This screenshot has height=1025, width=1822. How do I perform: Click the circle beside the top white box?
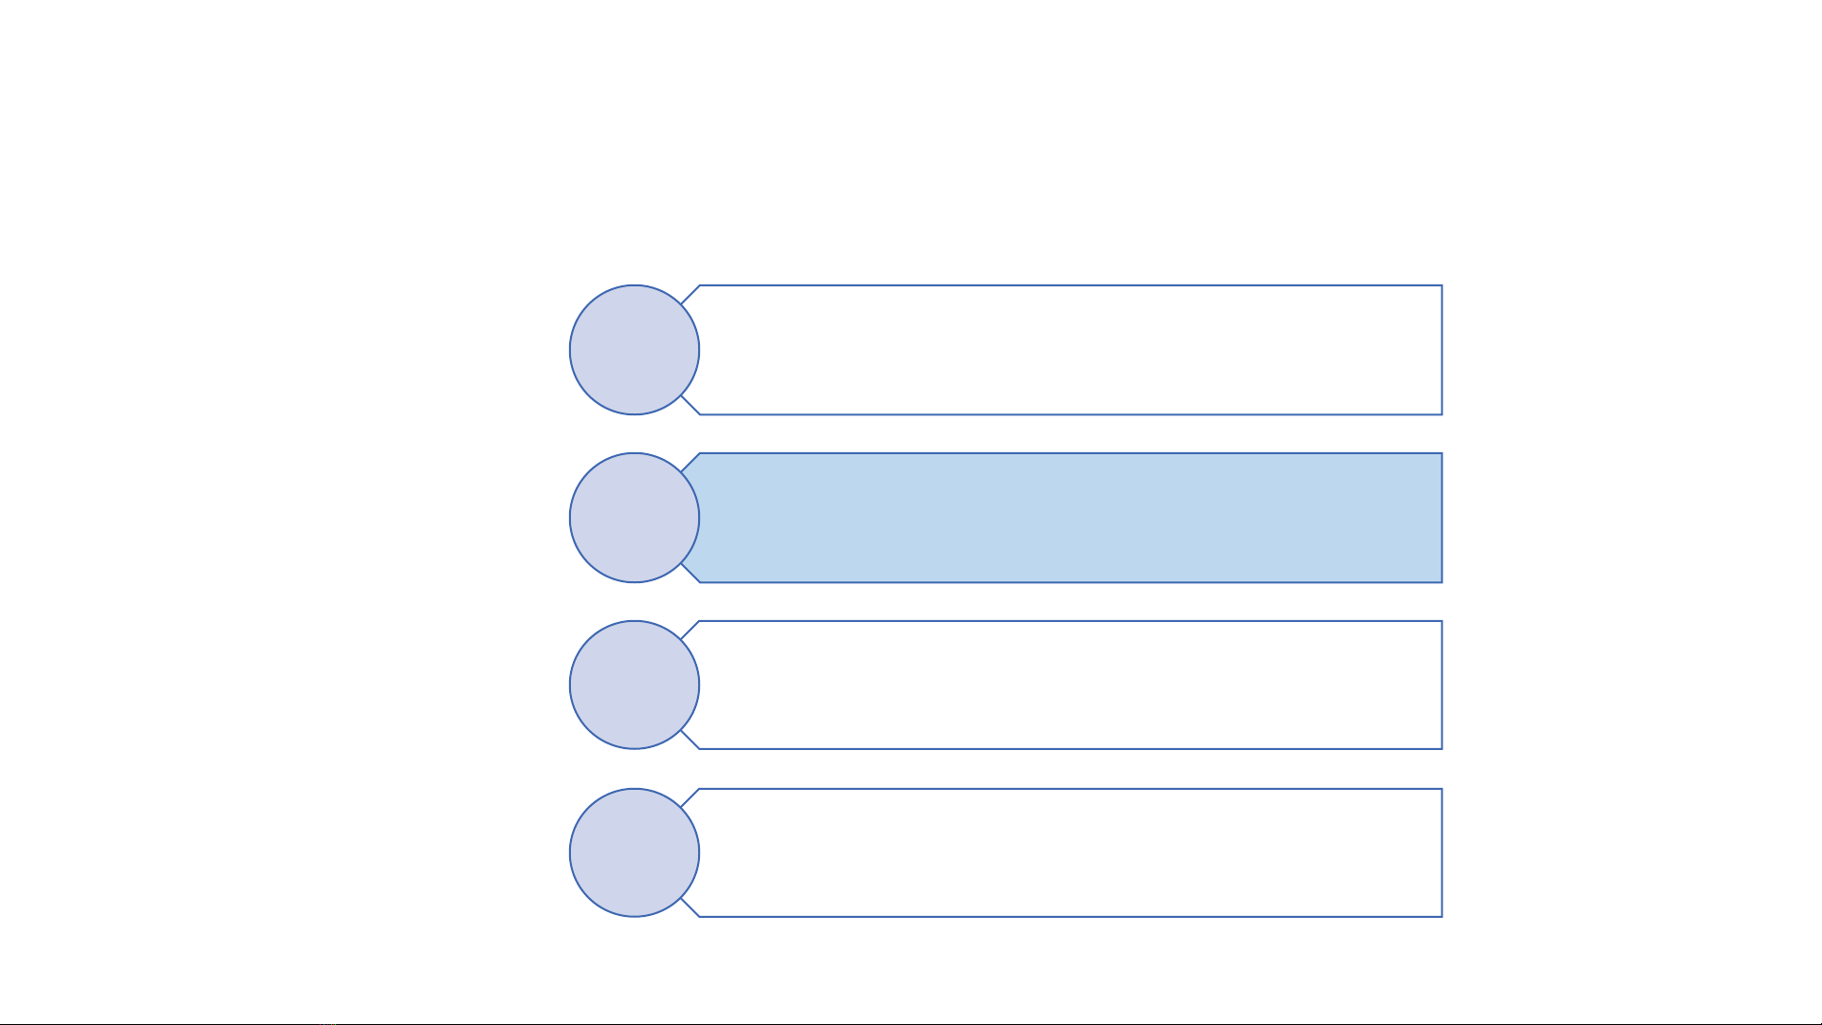635,350
